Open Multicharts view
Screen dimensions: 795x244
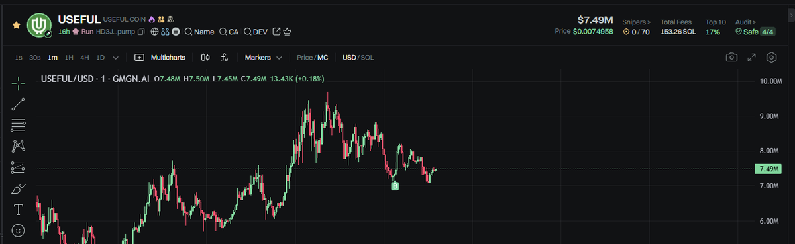point(161,58)
